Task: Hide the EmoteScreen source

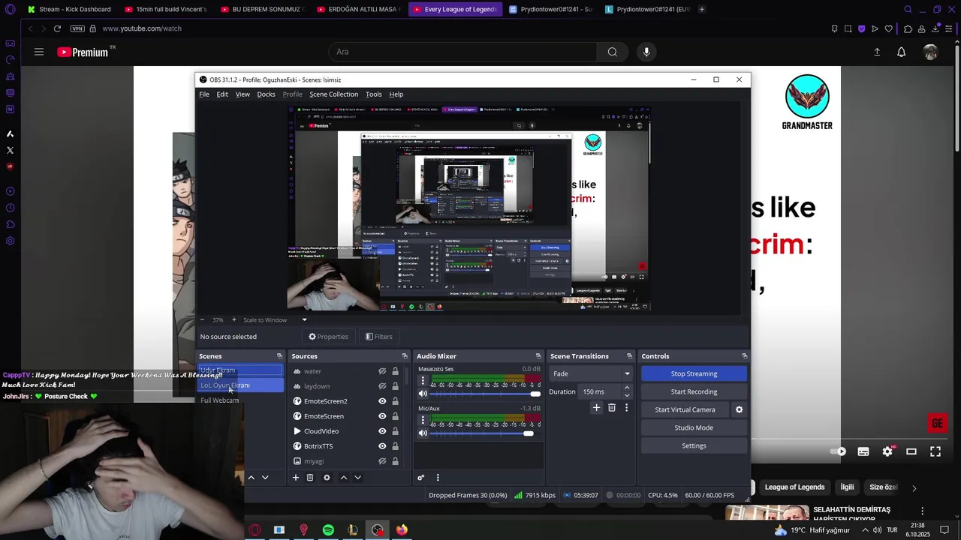Action: pyautogui.click(x=382, y=416)
